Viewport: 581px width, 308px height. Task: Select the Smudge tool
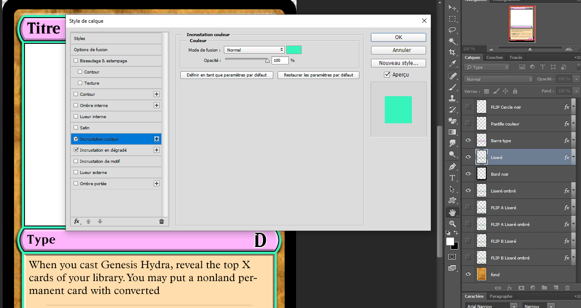click(x=452, y=143)
